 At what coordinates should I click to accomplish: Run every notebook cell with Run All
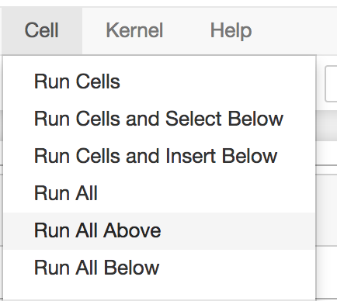tap(159, 193)
